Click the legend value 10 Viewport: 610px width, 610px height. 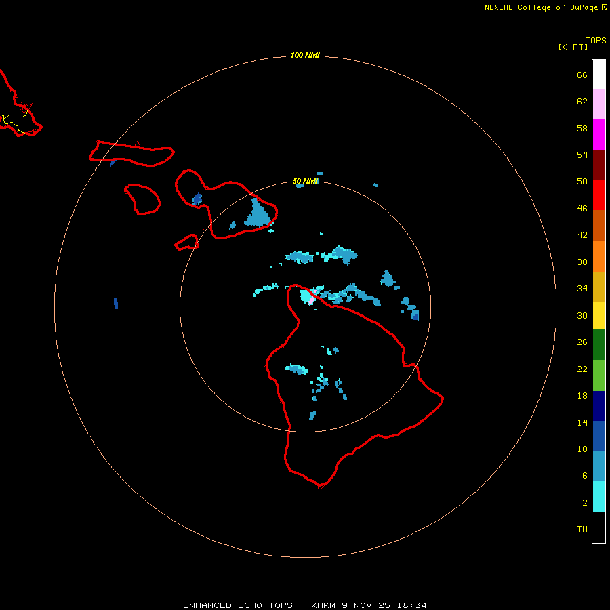click(x=582, y=449)
